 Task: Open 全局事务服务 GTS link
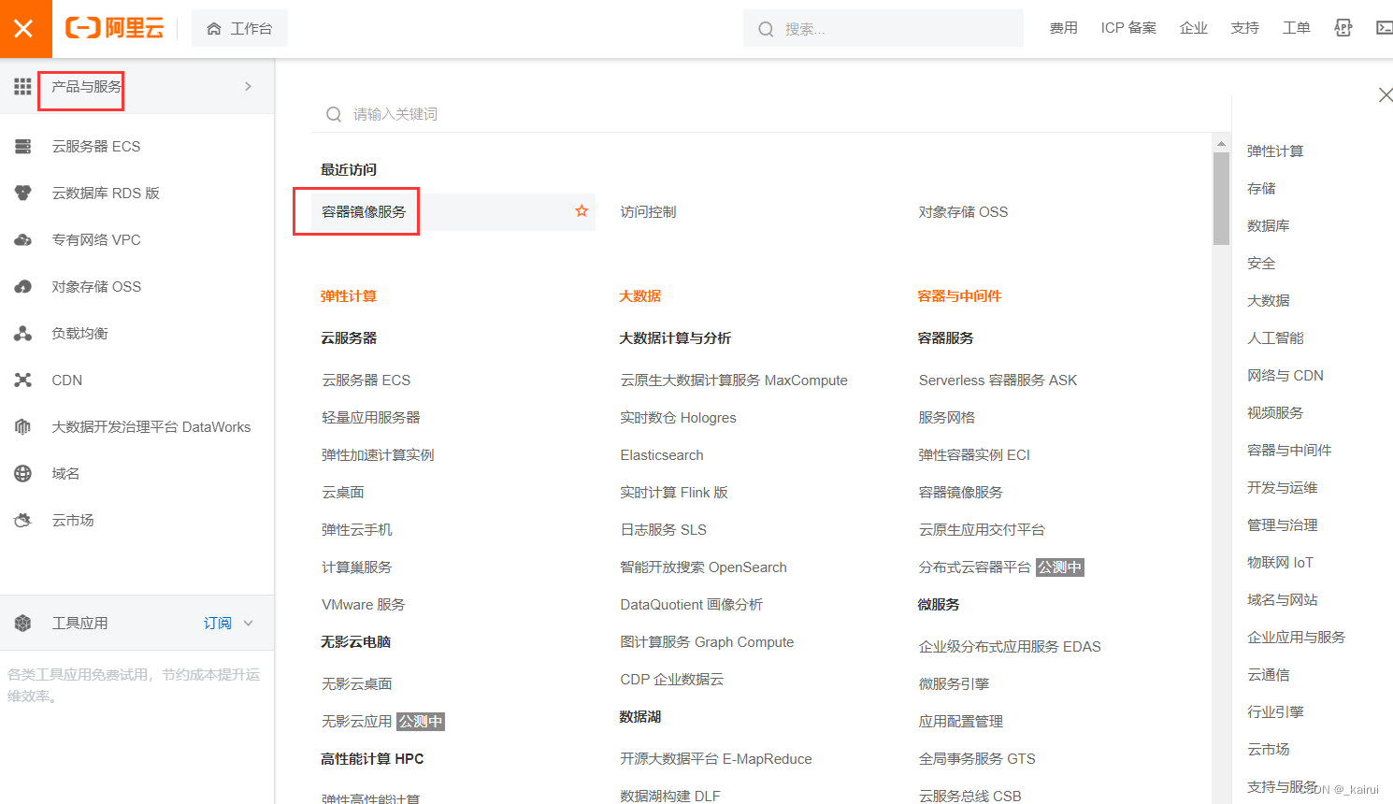977,759
